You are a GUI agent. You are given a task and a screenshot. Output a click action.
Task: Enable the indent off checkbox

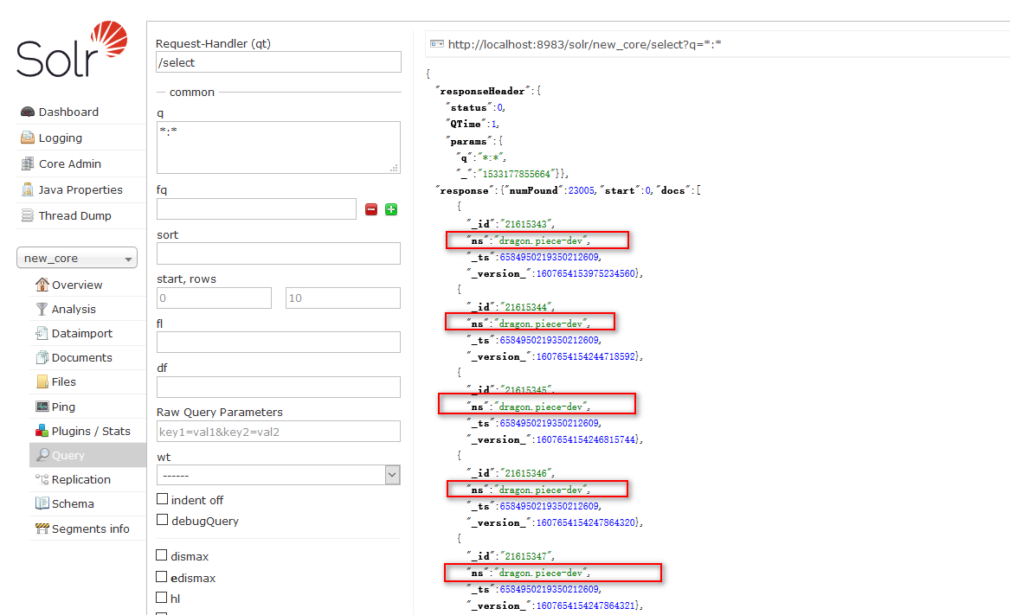162,499
